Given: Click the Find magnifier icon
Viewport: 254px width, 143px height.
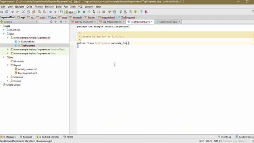Looking at the screenshot, I should [x=39, y=12].
